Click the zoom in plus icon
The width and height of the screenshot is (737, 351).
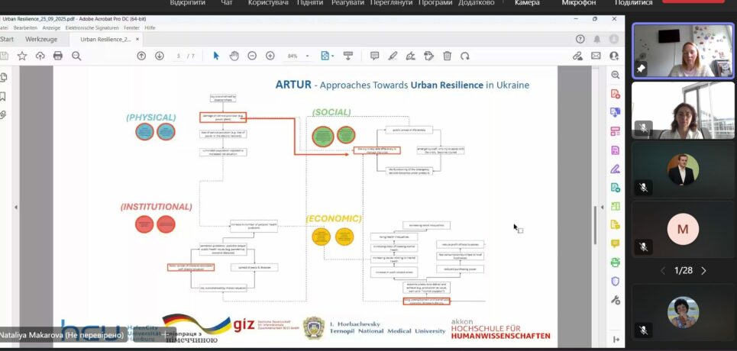pyautogui.click(x=270, y=56)
